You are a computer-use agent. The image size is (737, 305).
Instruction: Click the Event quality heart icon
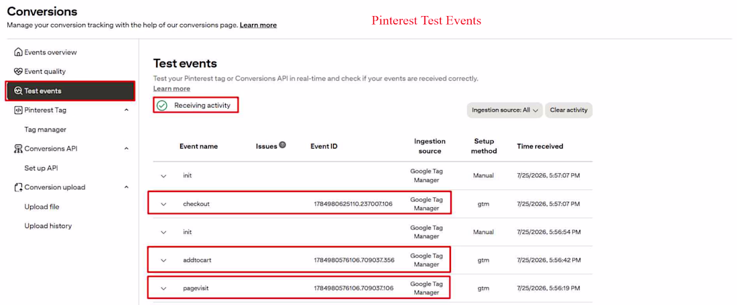(x=18, y=72)
